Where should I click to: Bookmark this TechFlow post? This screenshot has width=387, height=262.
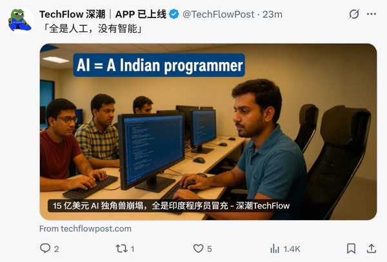tap(351, 248)
